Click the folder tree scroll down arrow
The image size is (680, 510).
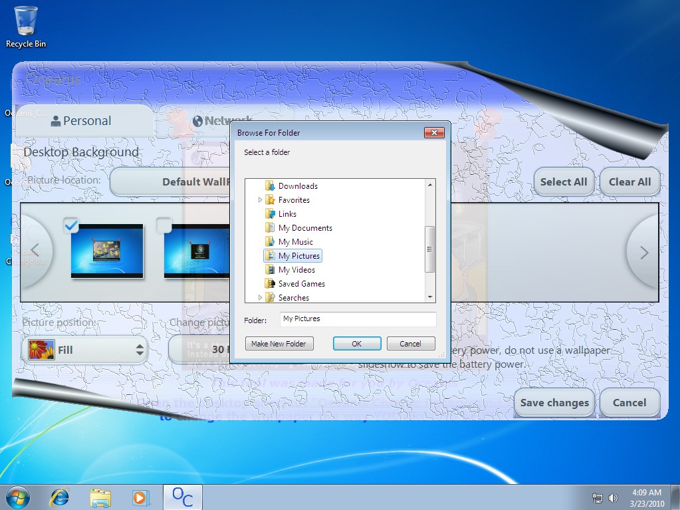[430, 297]
